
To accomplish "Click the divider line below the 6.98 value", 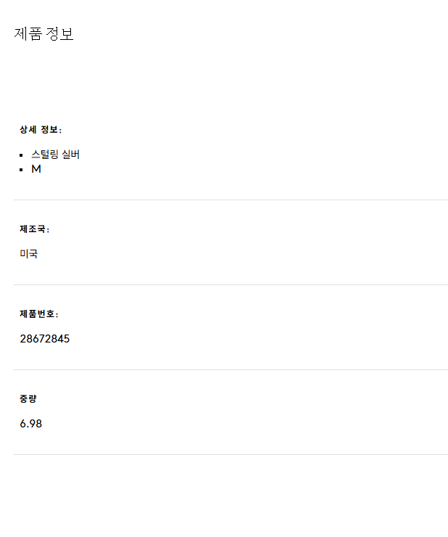I will point(231,454).
